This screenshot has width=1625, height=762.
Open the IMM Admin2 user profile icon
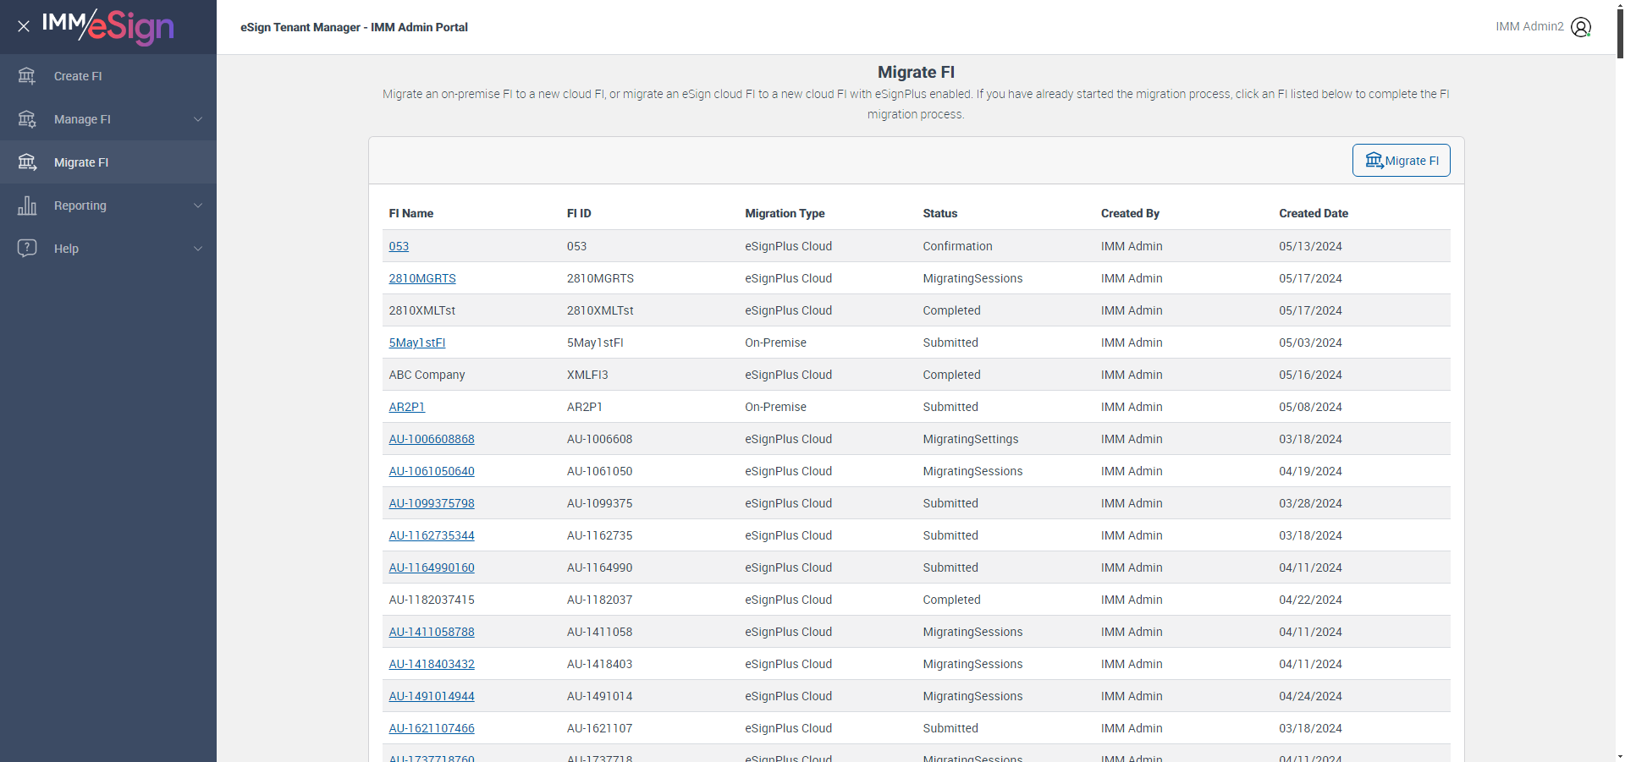[1581, 27]
